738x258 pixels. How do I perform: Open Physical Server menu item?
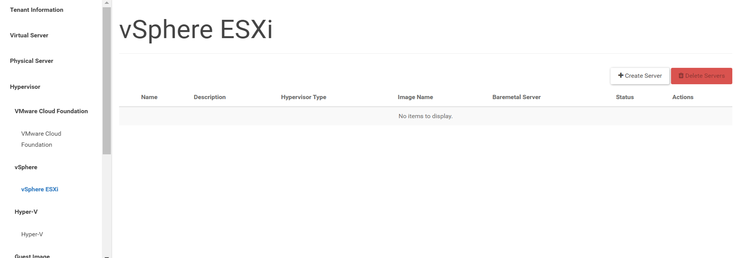pos(31,61)
